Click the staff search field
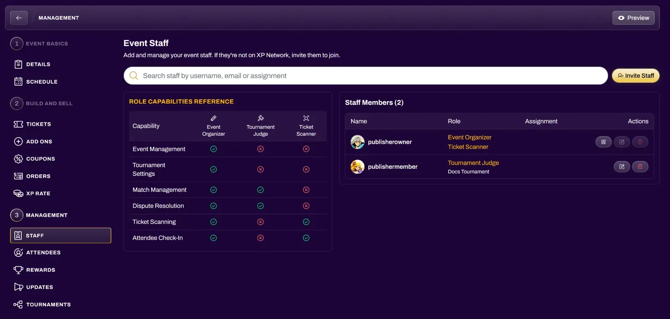The image size is (670, 319). [x=366, y=76]
